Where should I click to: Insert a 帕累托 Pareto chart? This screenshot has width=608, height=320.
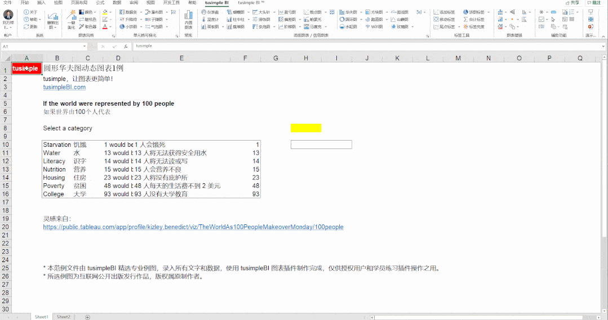313,19
